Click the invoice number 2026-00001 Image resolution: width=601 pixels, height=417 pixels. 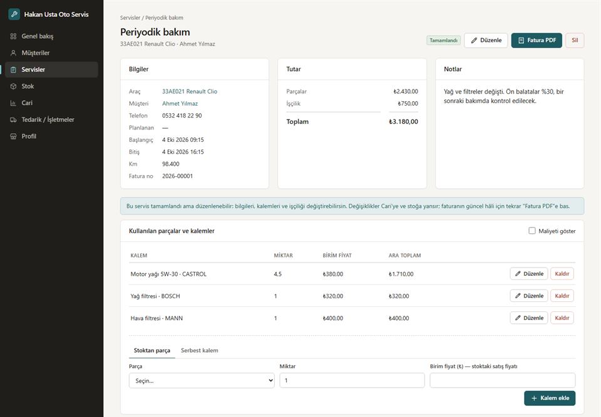click(x=177, y=176)
